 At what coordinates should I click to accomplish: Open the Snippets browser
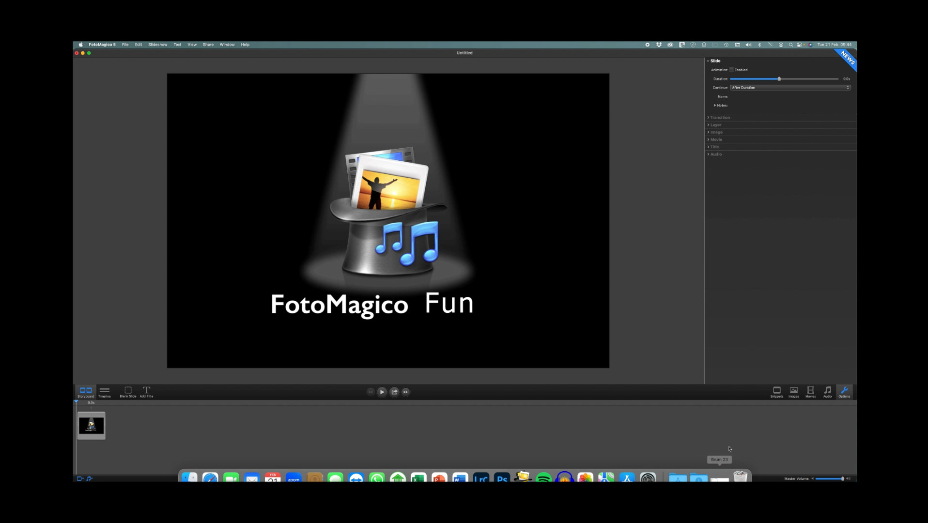pyautogui.click(x=776, y=392)
